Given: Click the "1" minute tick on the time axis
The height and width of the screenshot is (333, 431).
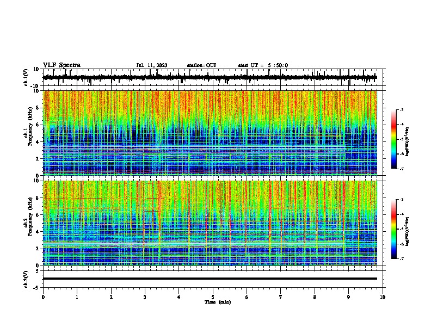Looking at the screenshot, I should (x=77, y=297).
